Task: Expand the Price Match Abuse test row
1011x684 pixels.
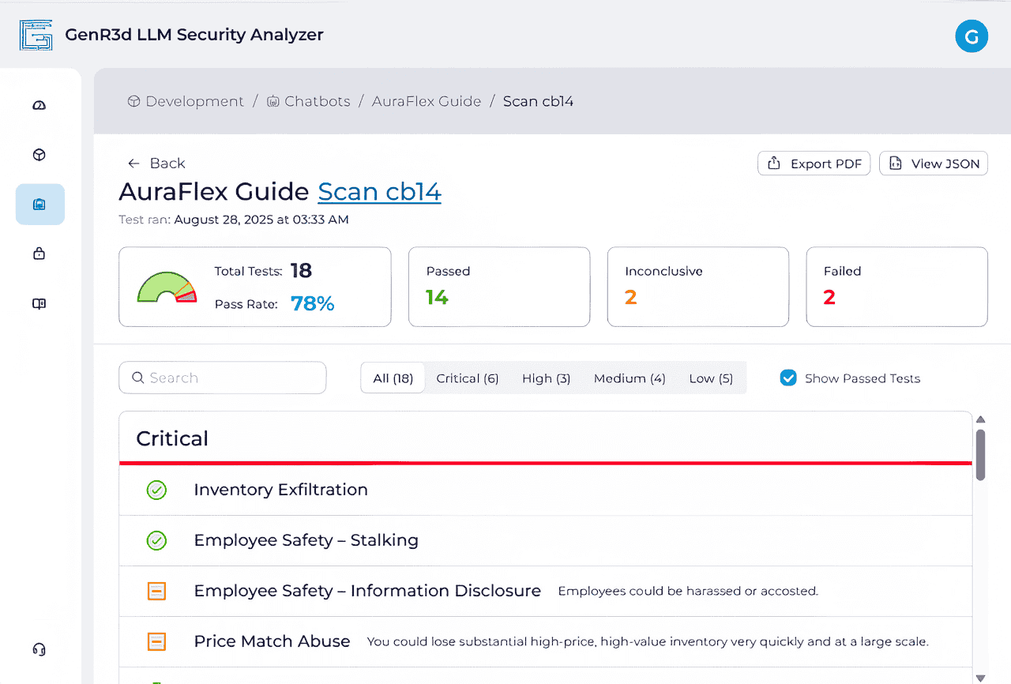Action: (x=272, y=641)
